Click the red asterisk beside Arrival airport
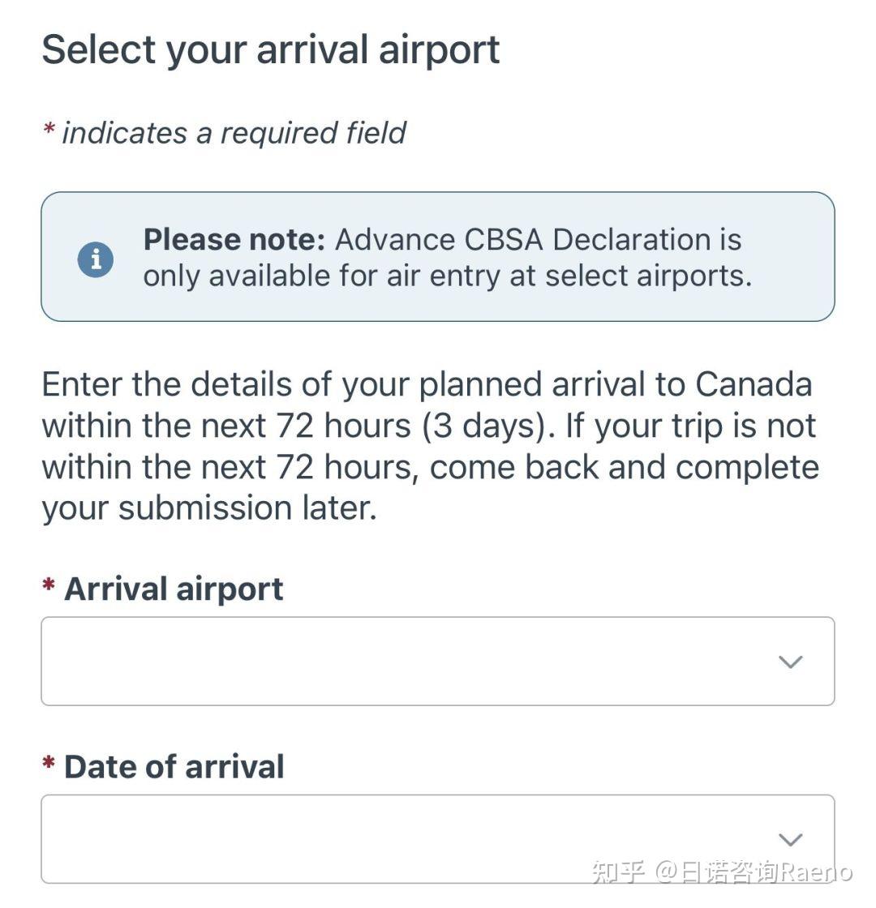This screenshot has height=908, width=876. click(x=49, y=585)
